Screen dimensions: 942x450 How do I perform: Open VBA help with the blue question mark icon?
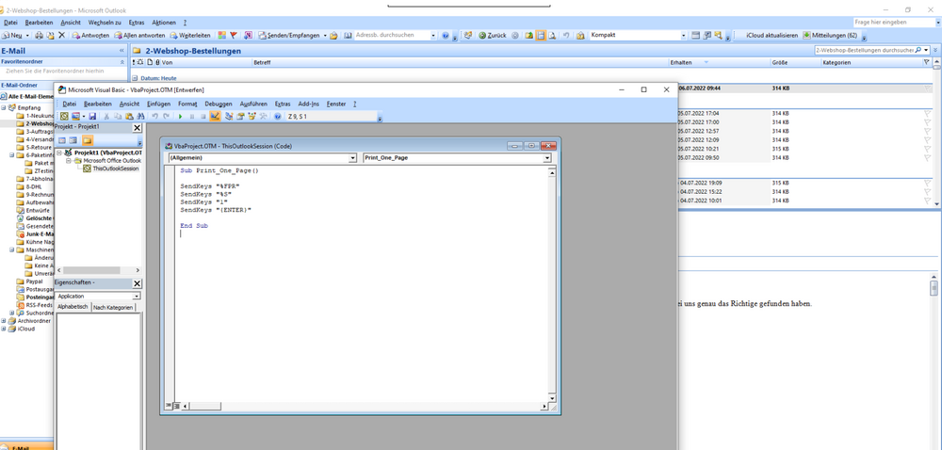[x=278, y=117]
